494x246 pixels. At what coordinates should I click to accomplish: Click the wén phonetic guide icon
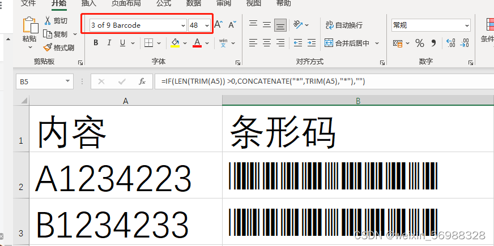click(x=223, y=43)
